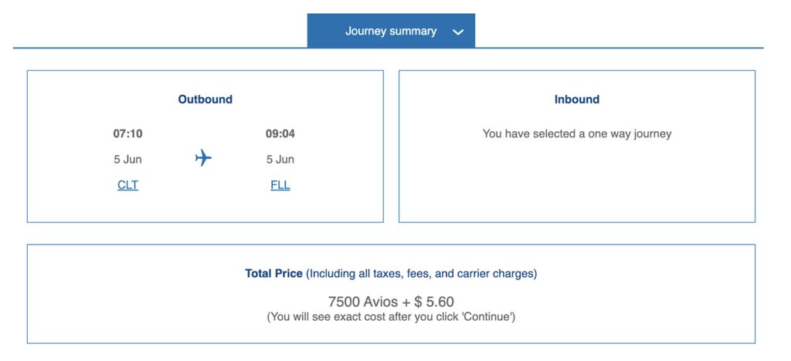Click the one way journey message
The width and height of the screenshot is (791, 361).
pyautogui.click(x=577, y=134)
